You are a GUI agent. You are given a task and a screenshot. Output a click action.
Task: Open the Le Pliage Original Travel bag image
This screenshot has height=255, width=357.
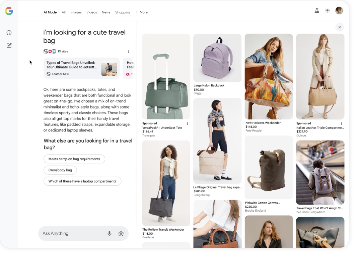(x=217, y=141)
